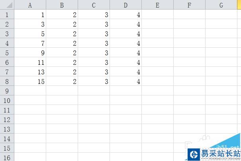Select cell A4 containing value 7

[x=30, y=43]
